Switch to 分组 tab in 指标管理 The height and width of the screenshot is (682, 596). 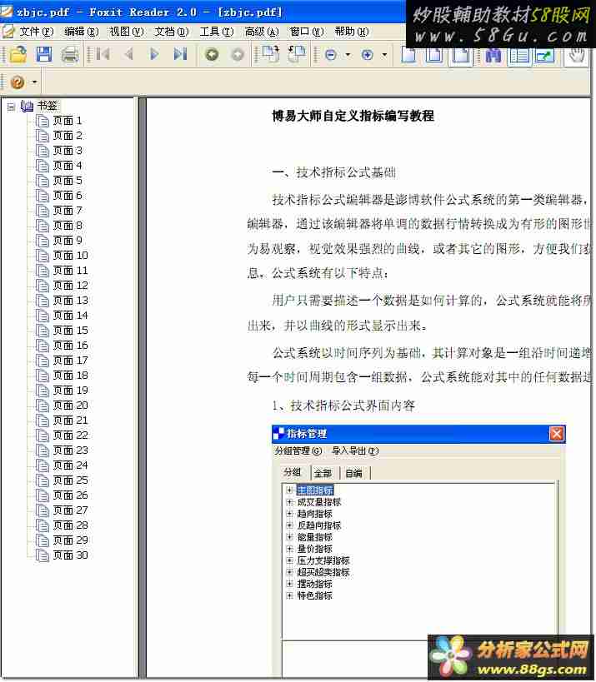[x=292, y=472]
